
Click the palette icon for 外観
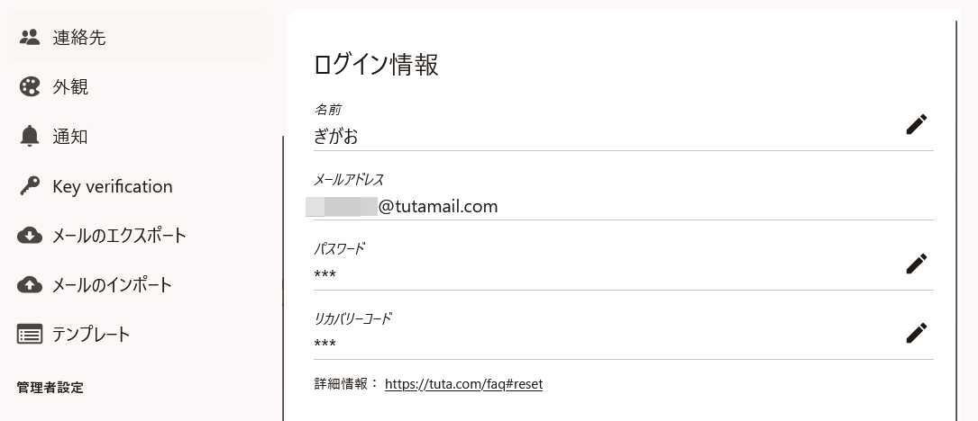pyautogui.click(x=30, y=87)
